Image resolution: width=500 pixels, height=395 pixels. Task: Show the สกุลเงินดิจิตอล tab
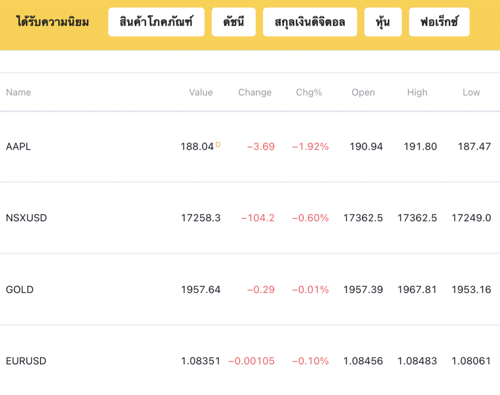click(310, 22)
